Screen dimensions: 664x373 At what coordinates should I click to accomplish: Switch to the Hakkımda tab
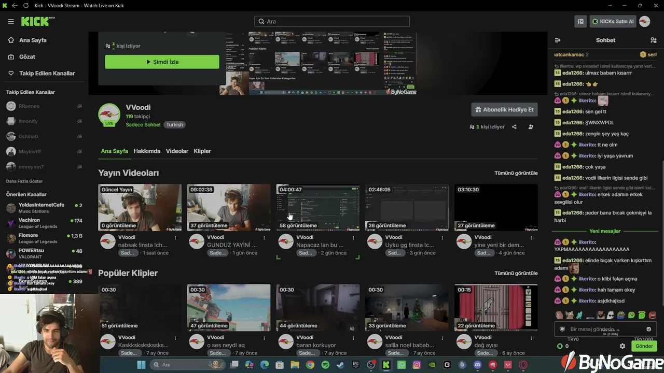click(x=147, y=151)
